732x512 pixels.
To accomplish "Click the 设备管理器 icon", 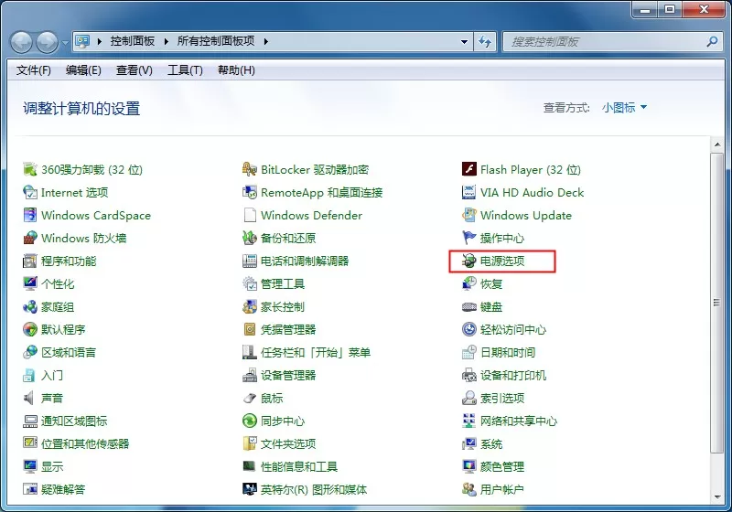I will point(250,375).
